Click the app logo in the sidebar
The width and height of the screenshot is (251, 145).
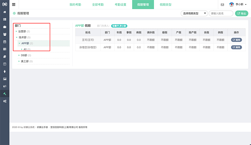point(5,4)
